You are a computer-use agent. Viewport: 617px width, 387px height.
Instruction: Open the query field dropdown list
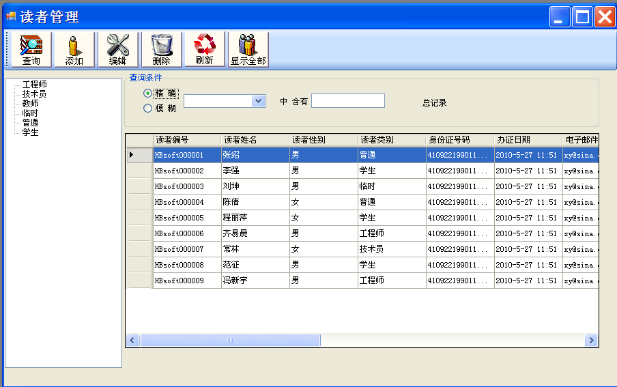pos(258,101)
